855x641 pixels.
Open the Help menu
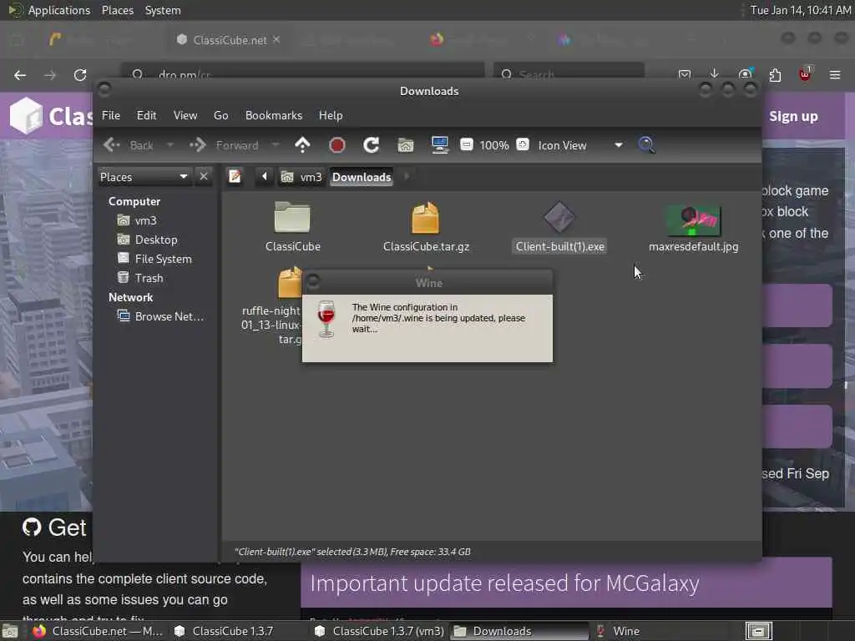pos(331,115)
